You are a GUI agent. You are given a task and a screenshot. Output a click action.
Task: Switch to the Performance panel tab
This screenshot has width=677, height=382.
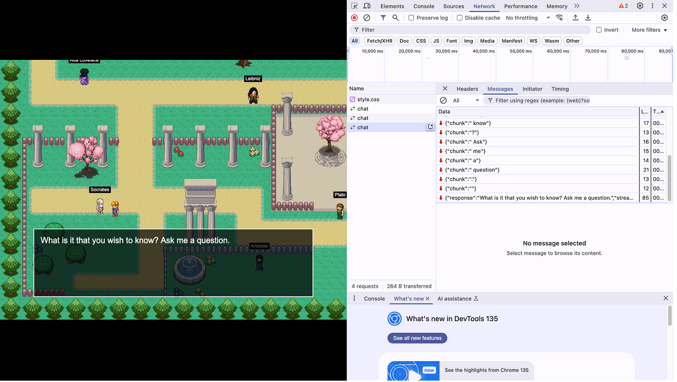pos(521,6)
